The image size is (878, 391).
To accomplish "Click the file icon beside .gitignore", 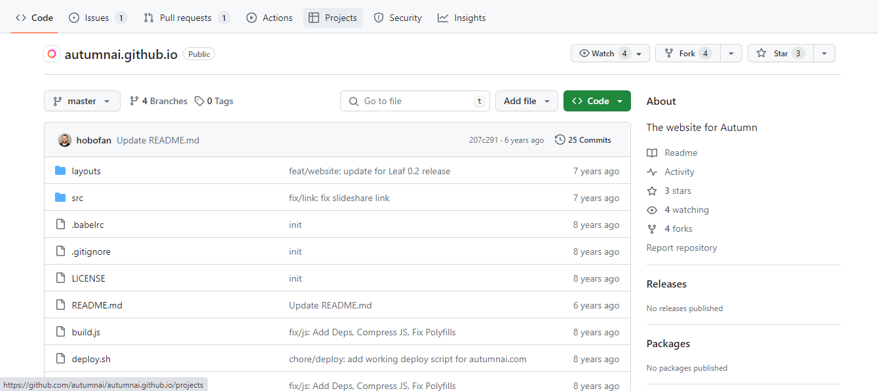I will 60,251.
